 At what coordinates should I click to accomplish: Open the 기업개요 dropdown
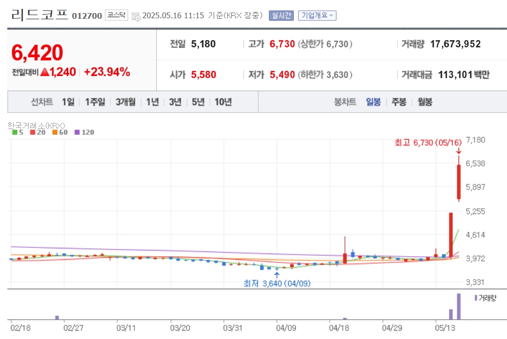pyautogui.click(x=317, y=16)
